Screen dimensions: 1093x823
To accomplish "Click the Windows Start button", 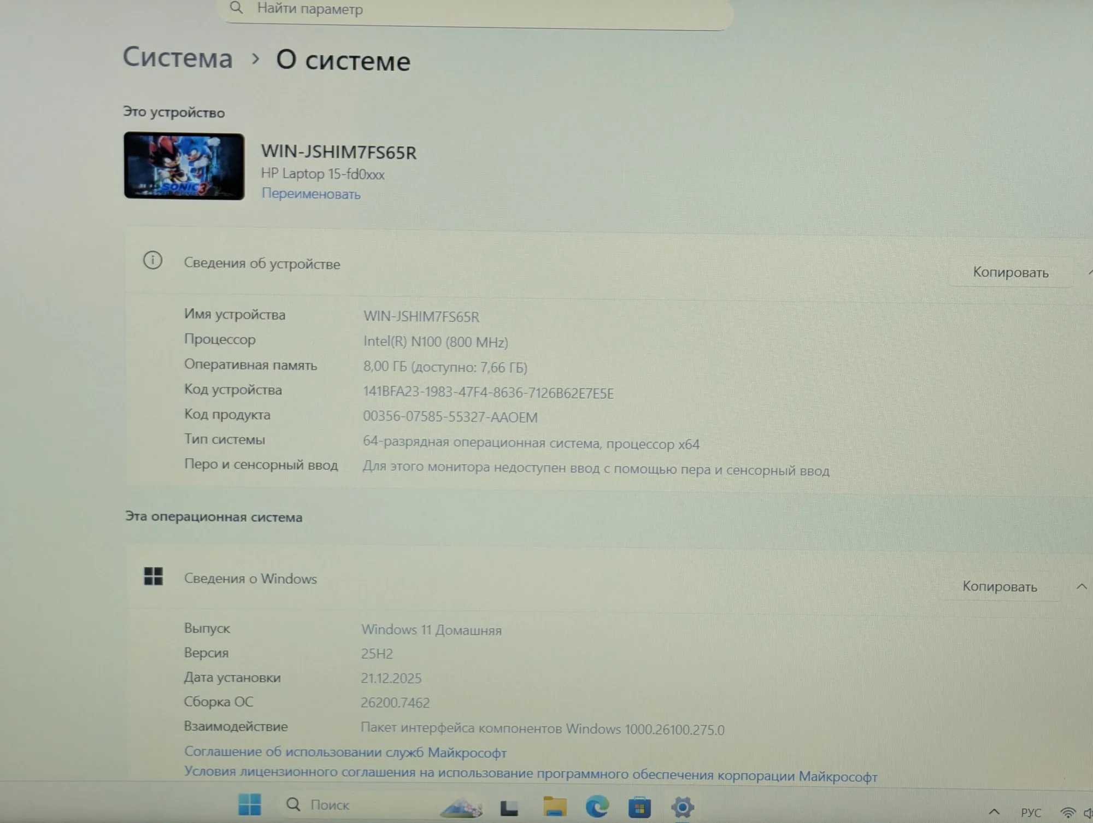I will pyautogui.click(x=250, y=804).
